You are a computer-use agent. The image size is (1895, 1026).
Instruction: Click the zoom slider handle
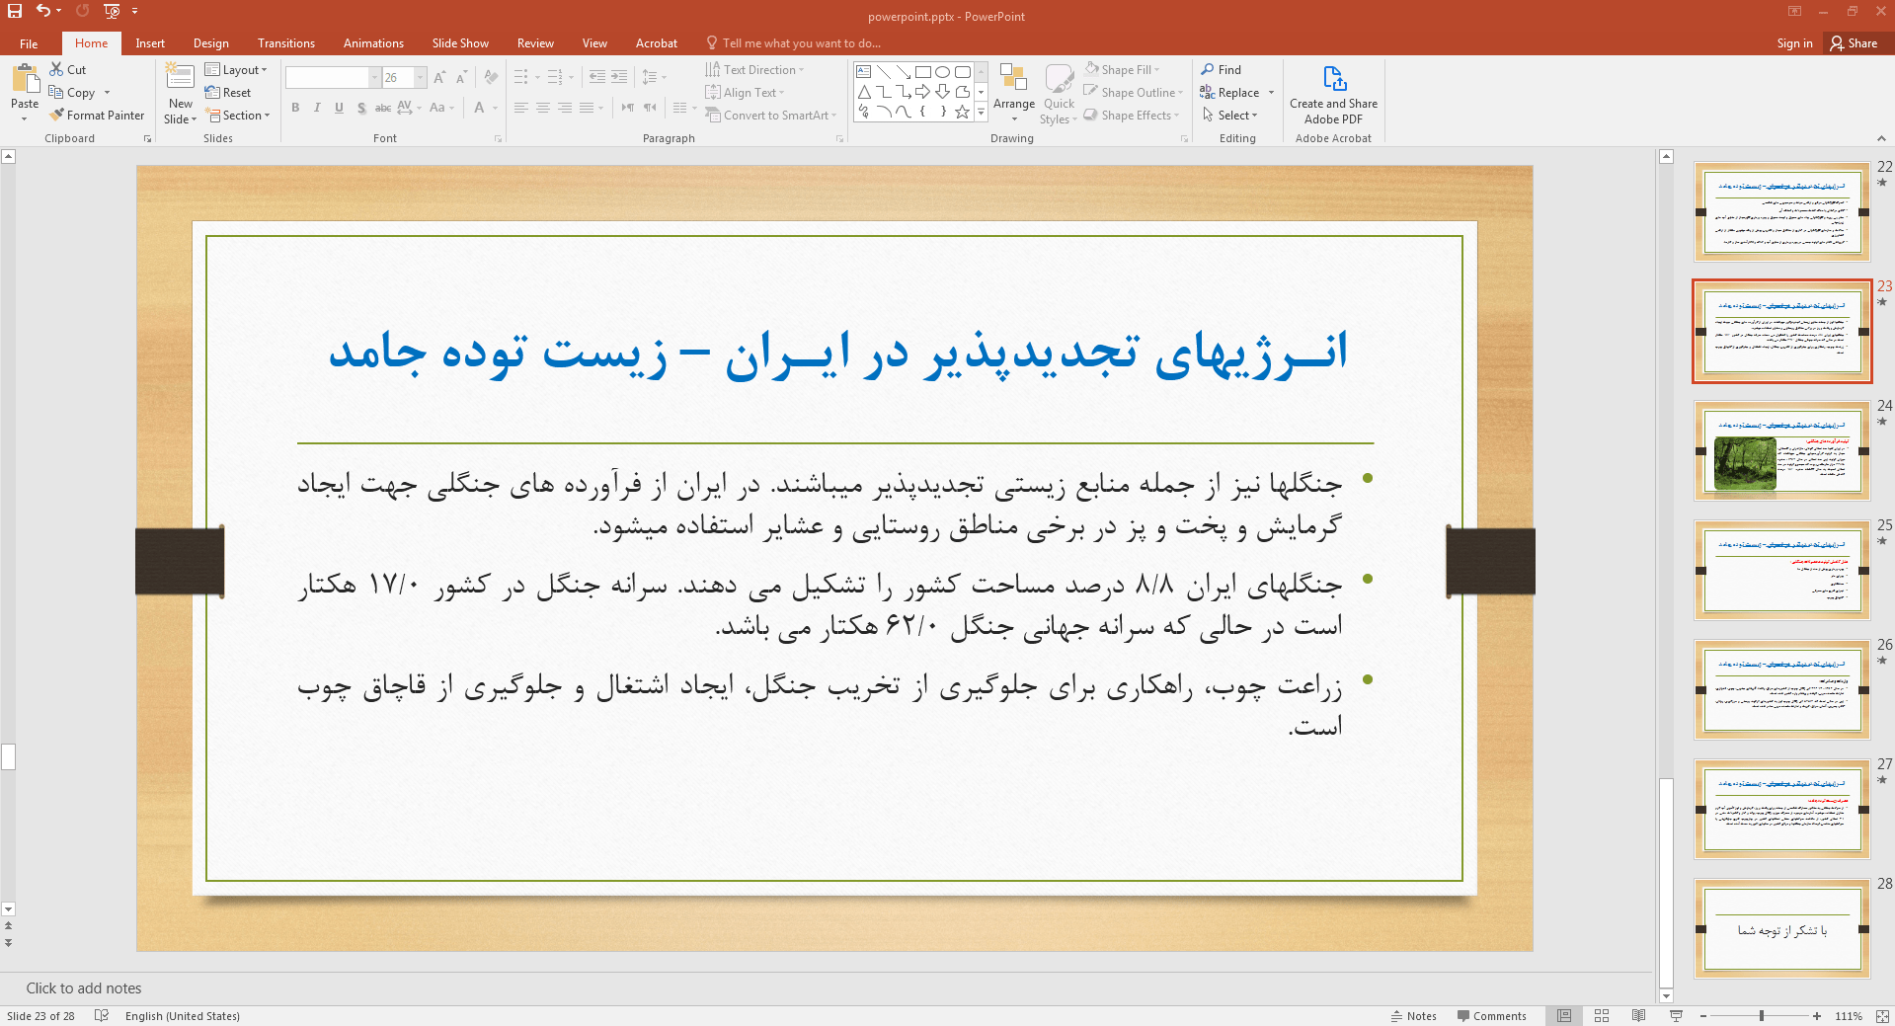coord(1761,1015)
